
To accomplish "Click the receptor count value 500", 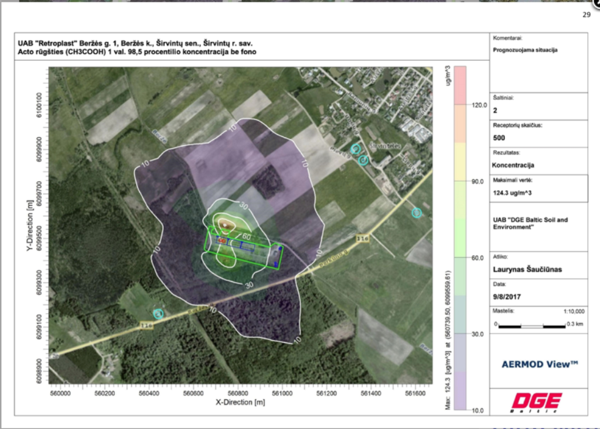I will (500, 138).
